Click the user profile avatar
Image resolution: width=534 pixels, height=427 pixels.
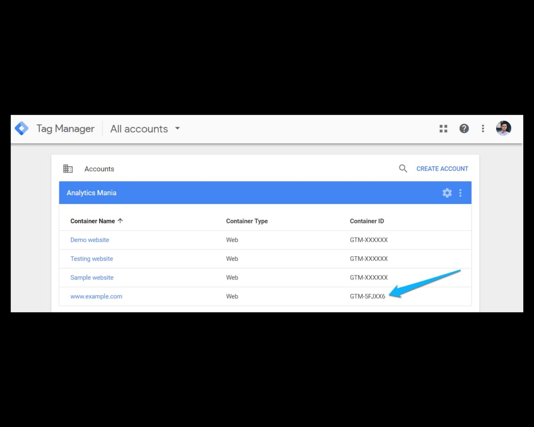click(x=503, y=128)
